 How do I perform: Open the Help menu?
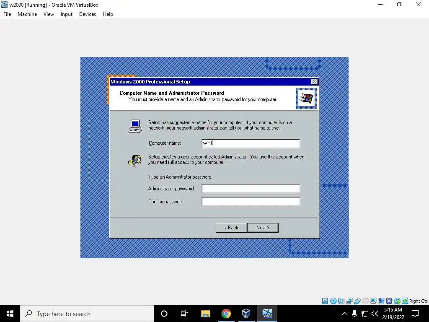click(x=108, y=14)
